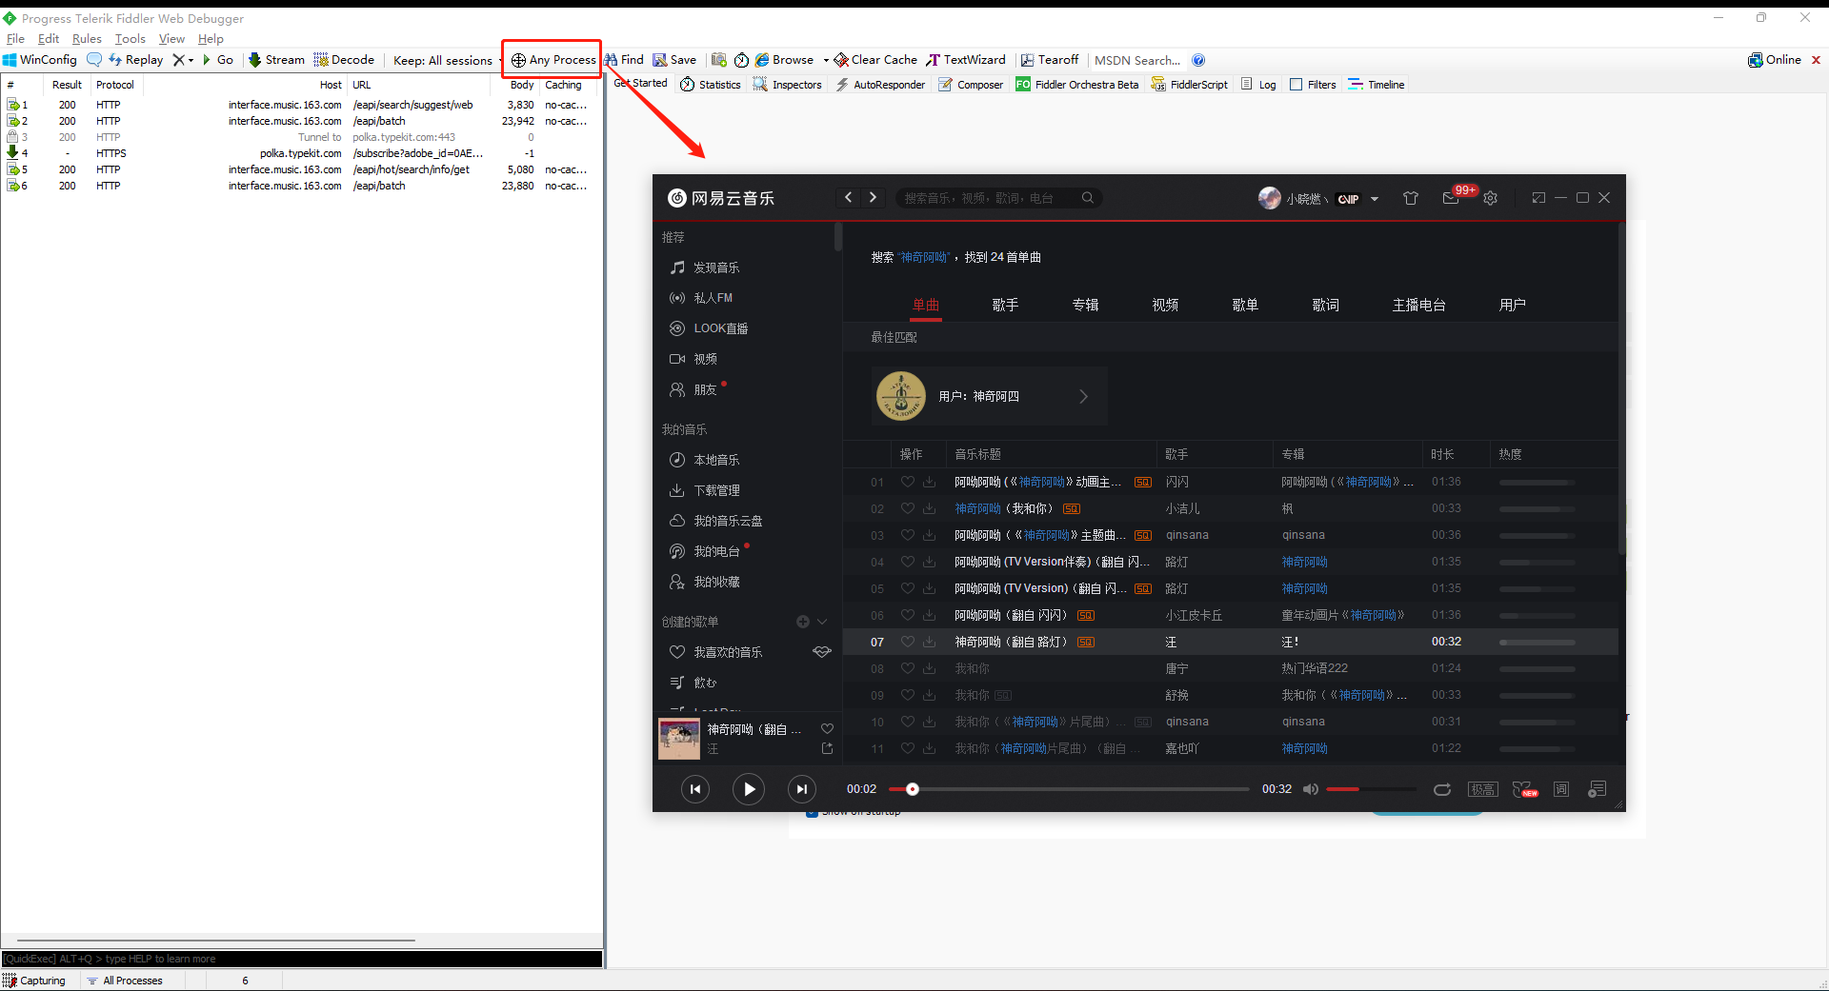Replay the selected sessions
The height and width of the screenshot is (991, 1829).
coord(136,60)
